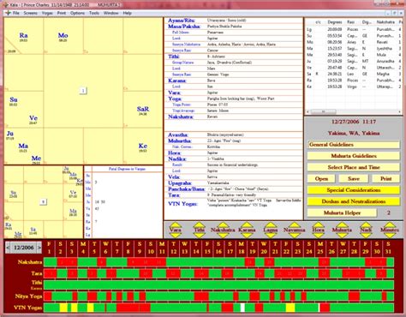The width and height of the screenshot is (406, 317).
Task: Open the Muhurta Guidelines
Action: point(354,156)
